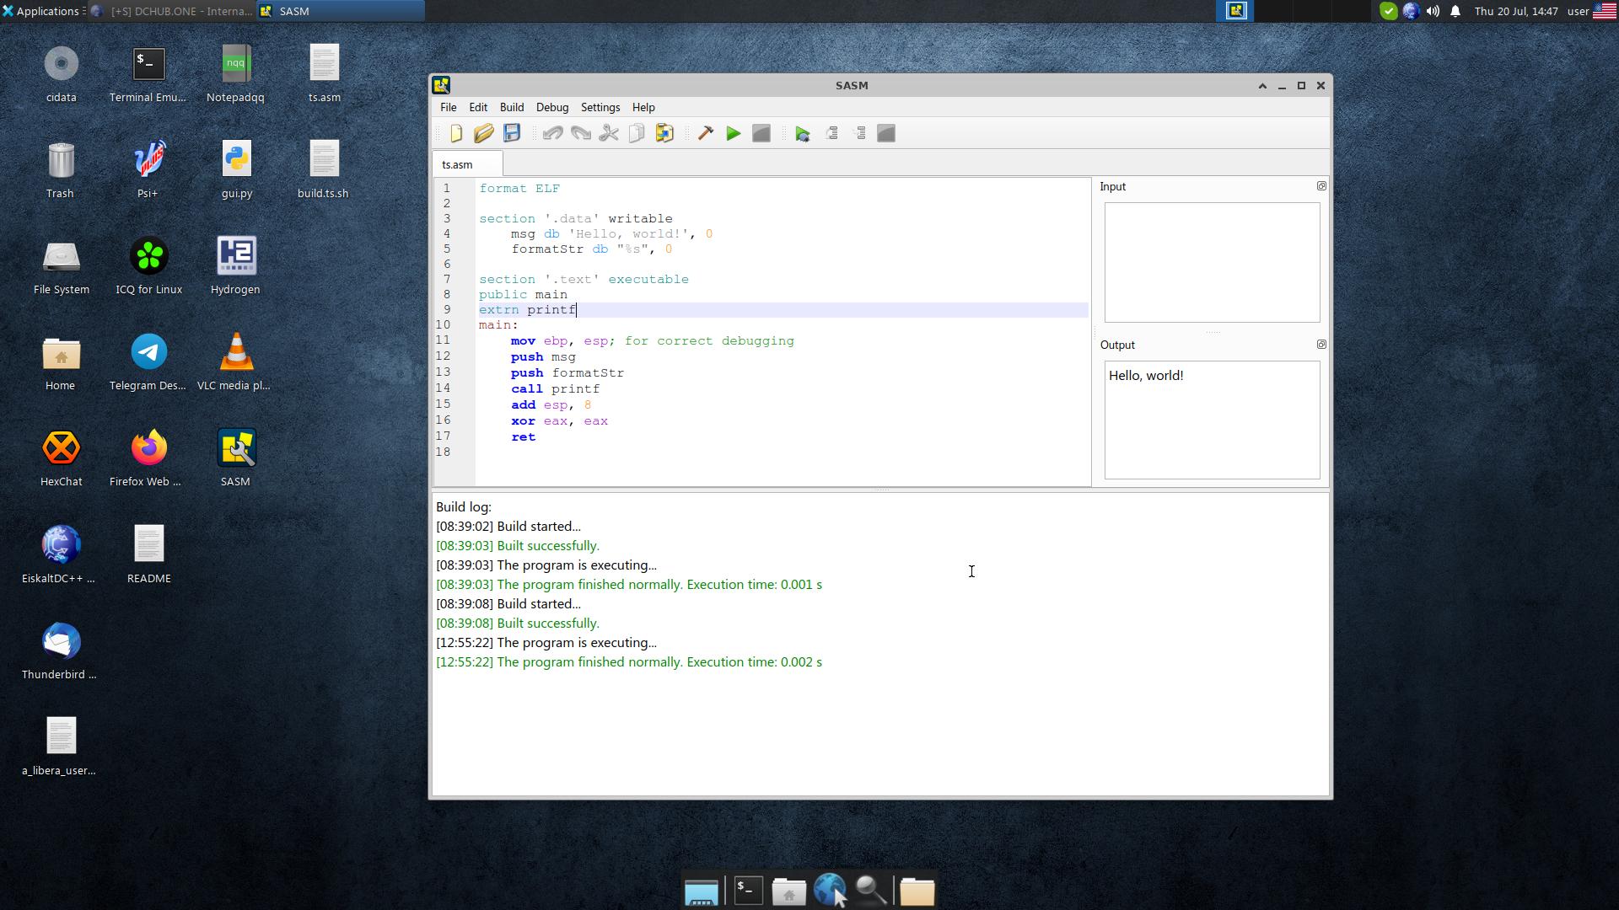This screenshot has height=910, width=1619.
Task: Click the Step over debug icon
Action: 832,133
